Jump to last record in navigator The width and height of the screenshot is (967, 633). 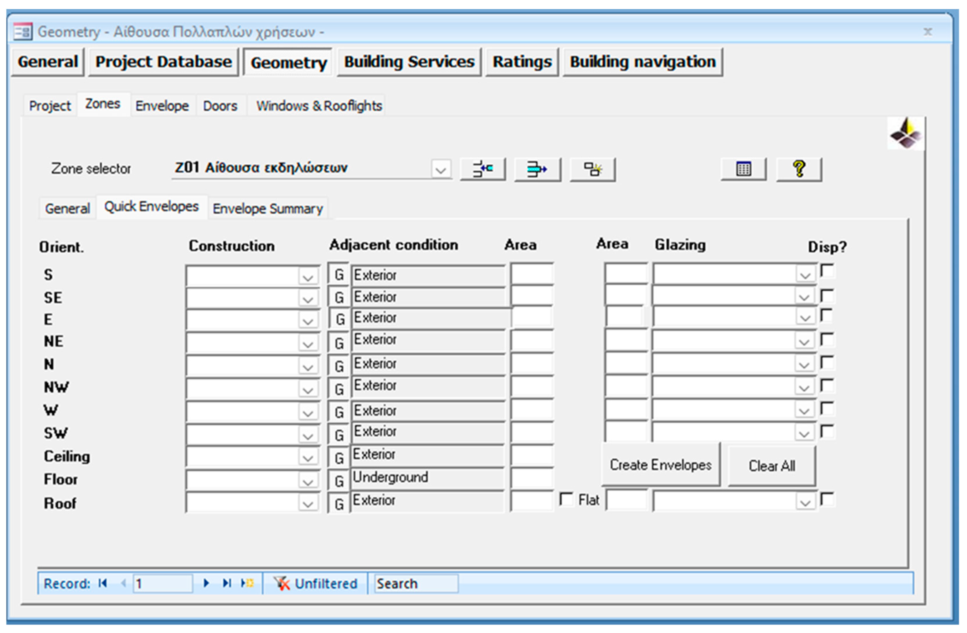tap(227, 584)
